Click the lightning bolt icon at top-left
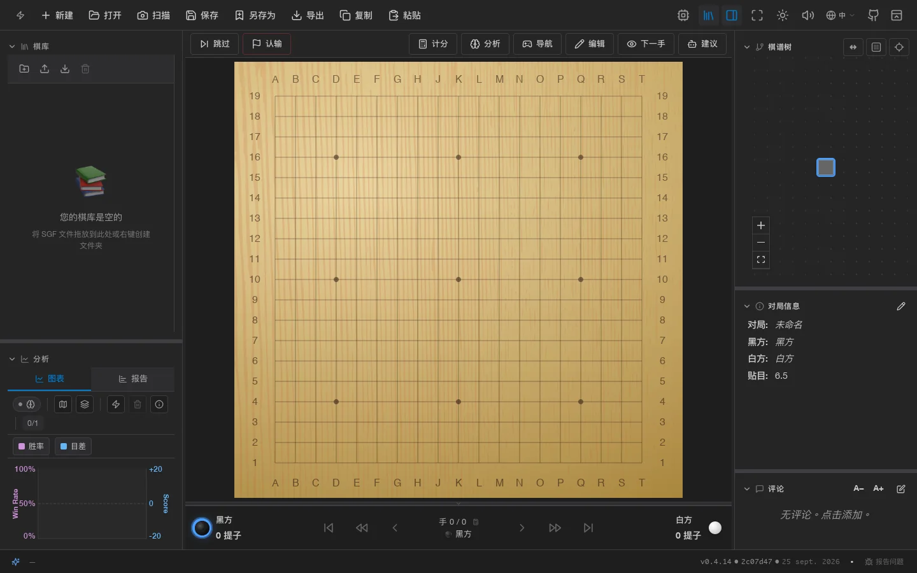This screenshot has width=917, height=573. 20,15
